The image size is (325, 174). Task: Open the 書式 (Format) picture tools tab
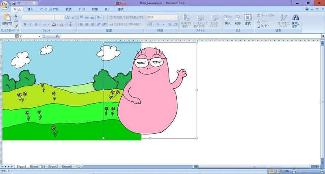[121, 9]
